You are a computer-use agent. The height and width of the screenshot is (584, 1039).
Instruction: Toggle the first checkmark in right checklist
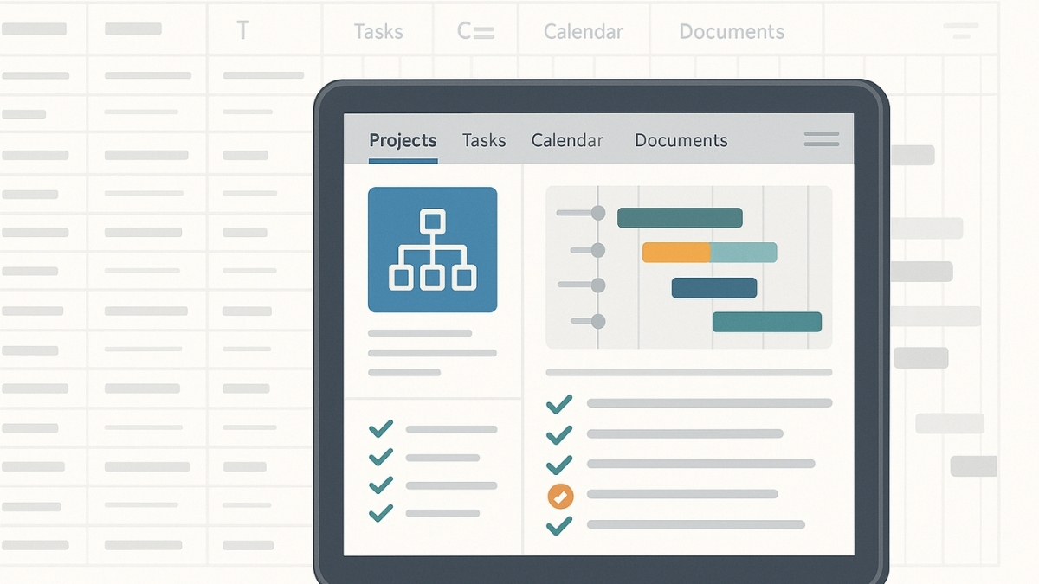[x=559, y=403]
